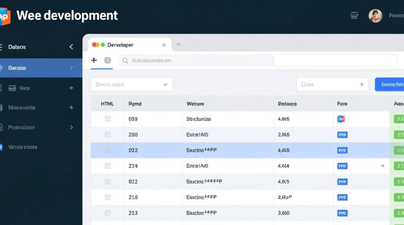The width and height of the screenshot is (404, 225).
Task: Collapse the sidebar using the left chevron
Action: click(x=71, y=47)
